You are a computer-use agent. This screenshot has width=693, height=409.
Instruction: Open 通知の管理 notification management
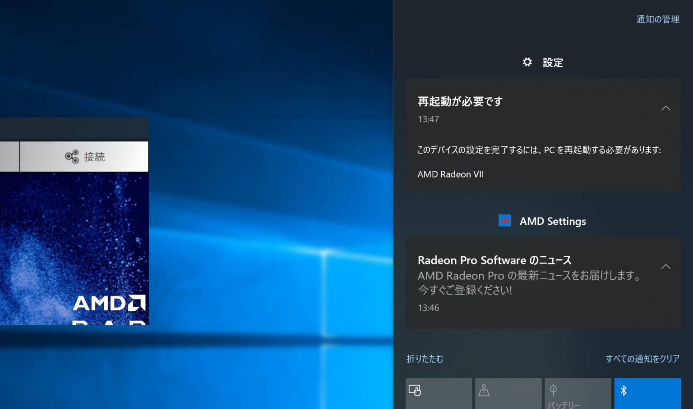pyautogui.click(x=657, y=19)
